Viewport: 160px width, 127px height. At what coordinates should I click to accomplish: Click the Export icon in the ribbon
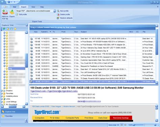(x=12, y=12)
